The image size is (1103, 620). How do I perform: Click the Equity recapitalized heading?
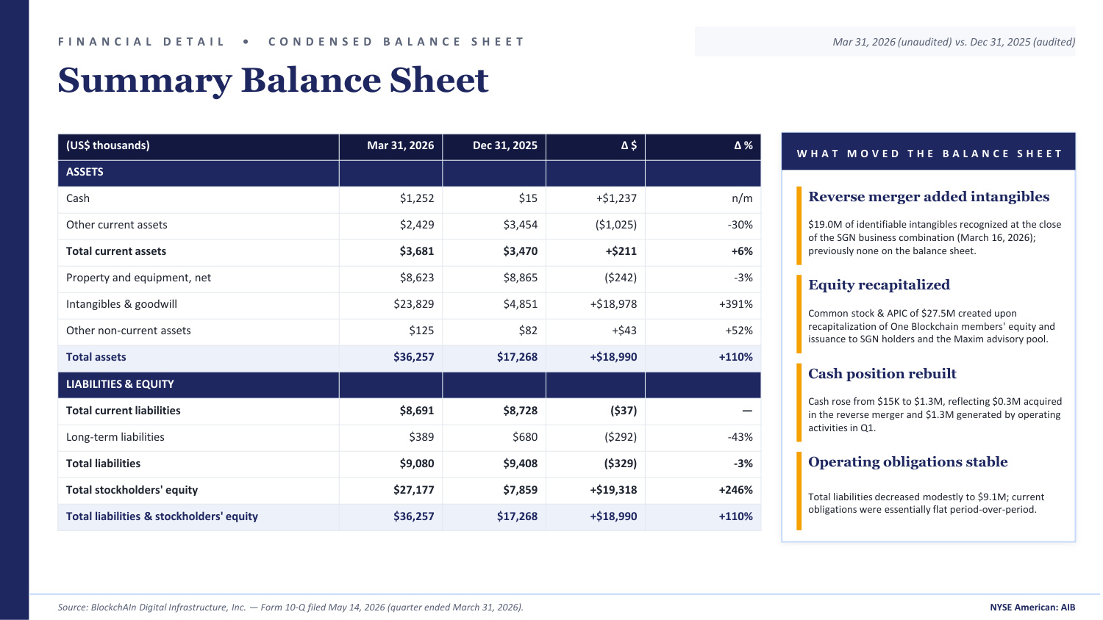(879, 285)
